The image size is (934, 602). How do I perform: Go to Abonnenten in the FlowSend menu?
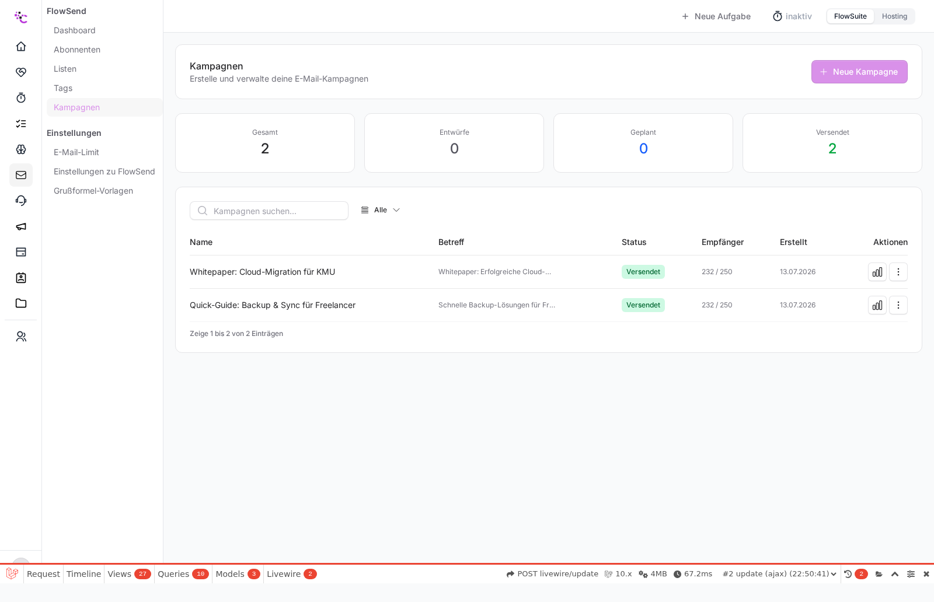77,50
